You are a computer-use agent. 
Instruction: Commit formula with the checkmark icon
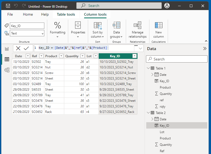[x=26, y=48]
